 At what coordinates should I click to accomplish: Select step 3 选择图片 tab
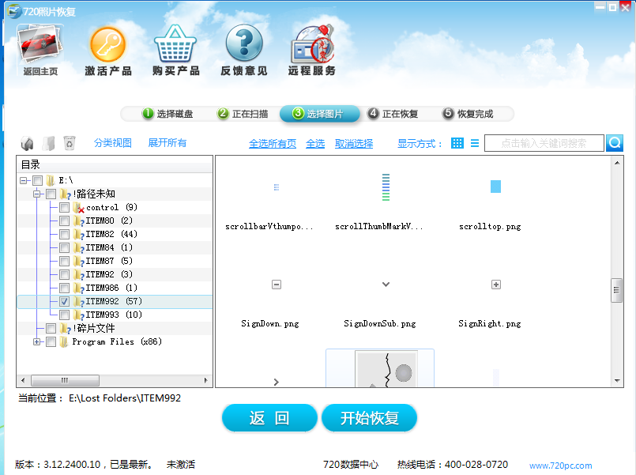(x=320, y=114)
